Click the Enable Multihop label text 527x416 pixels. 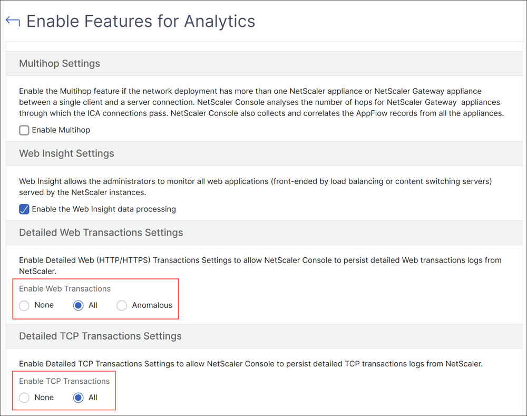[61, 130]
